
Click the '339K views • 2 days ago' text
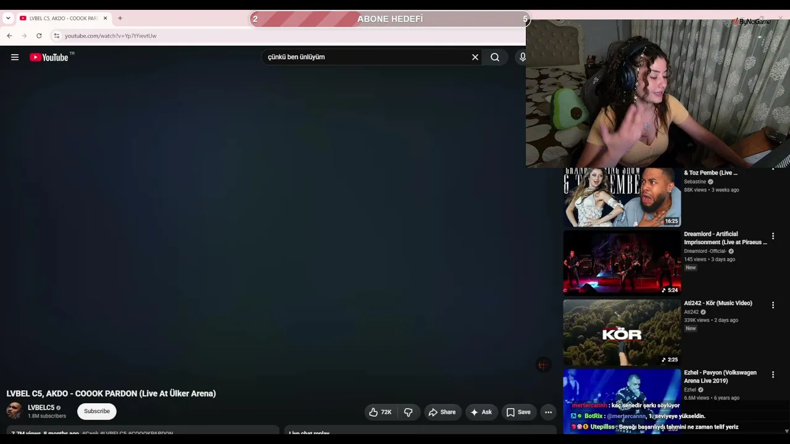coord(711,321)
